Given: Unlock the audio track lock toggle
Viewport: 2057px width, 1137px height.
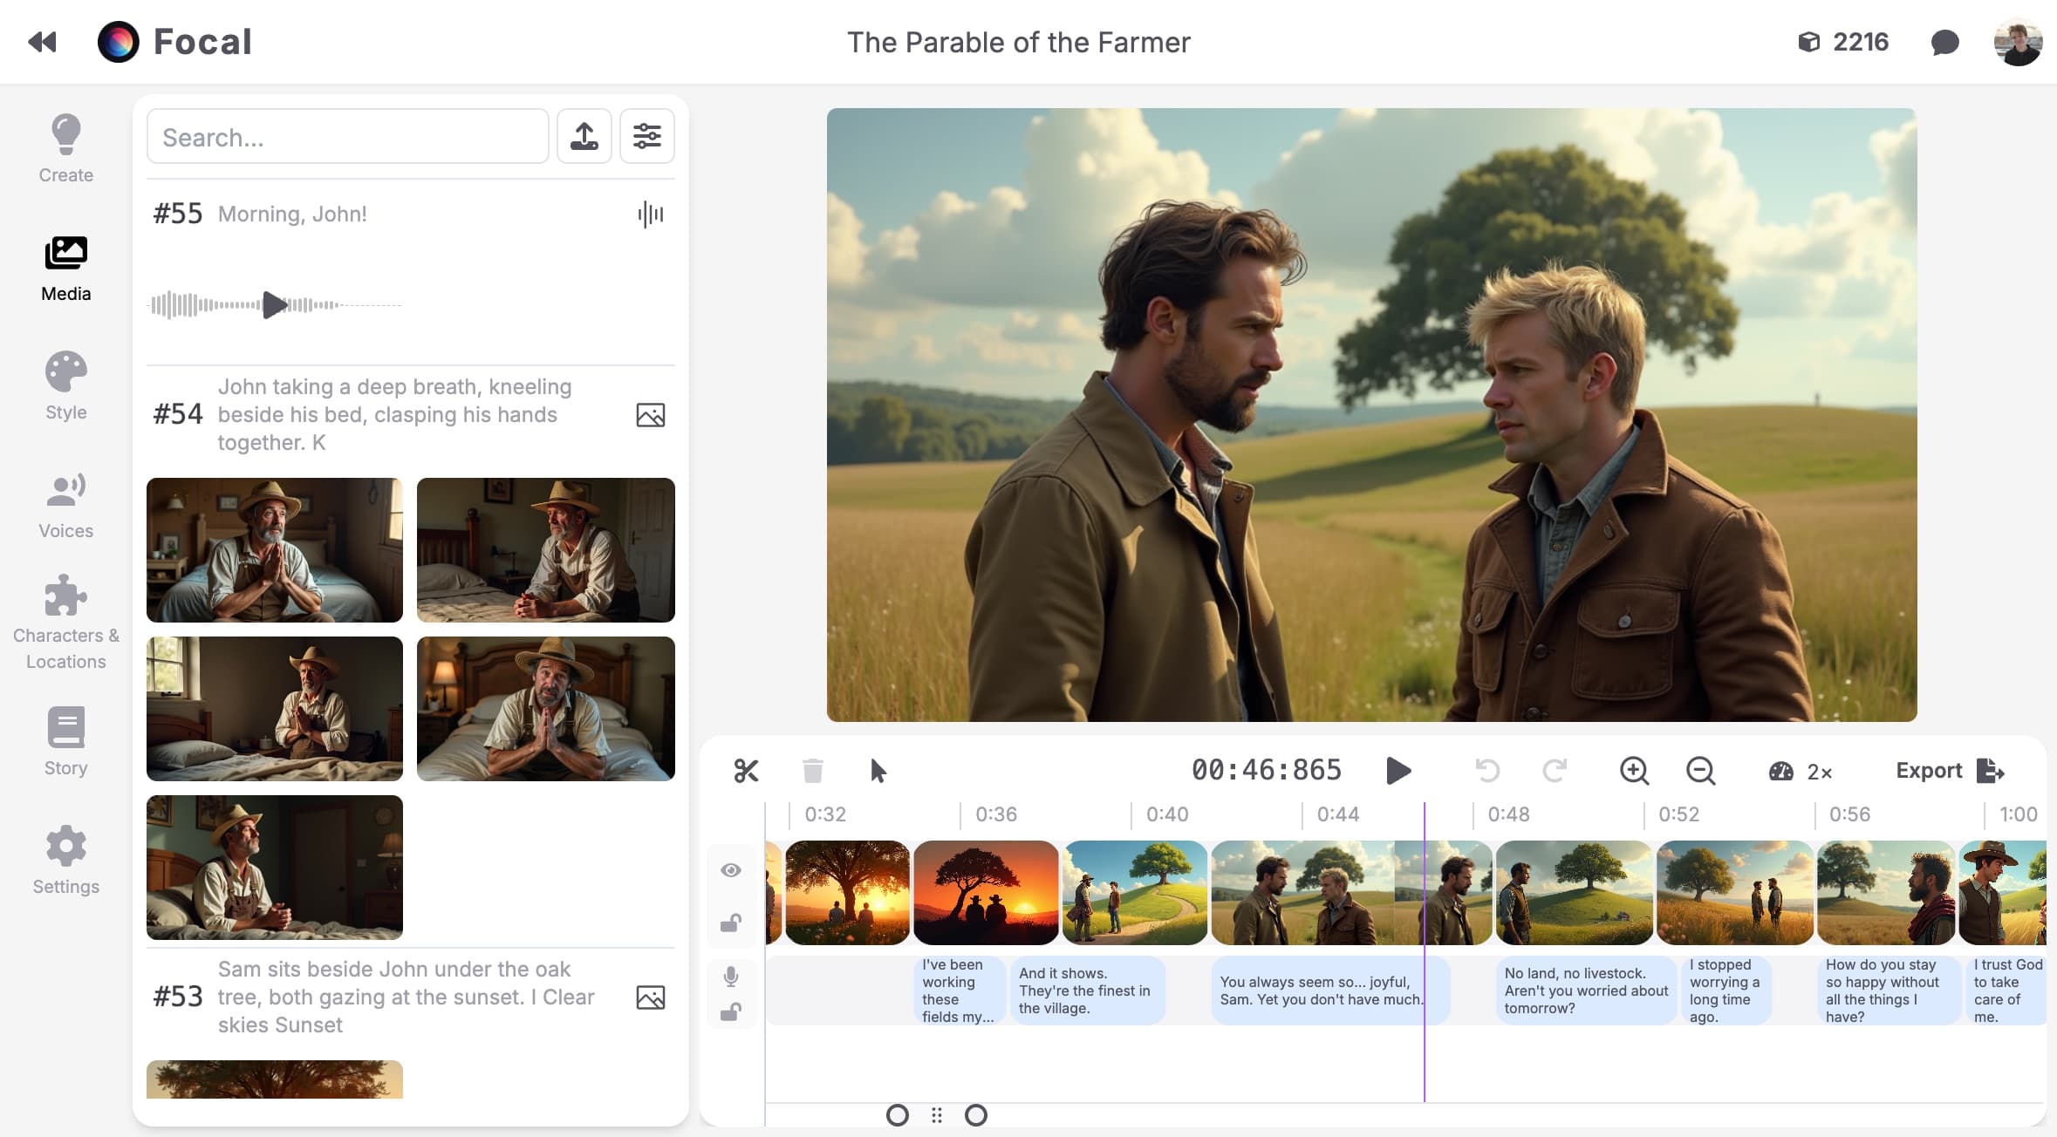Looking at the screenshot, I should (x=732, y=1011).
